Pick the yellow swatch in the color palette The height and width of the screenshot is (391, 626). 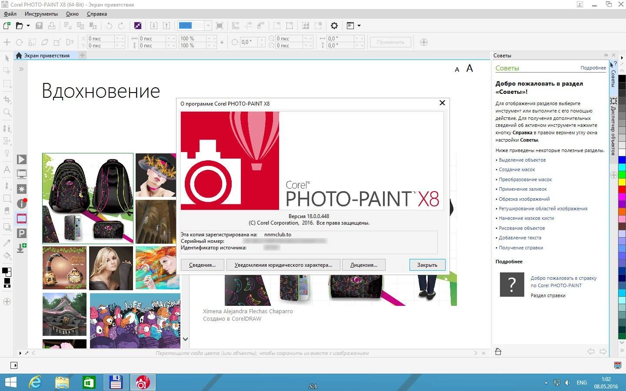click(x=622, y=182)
